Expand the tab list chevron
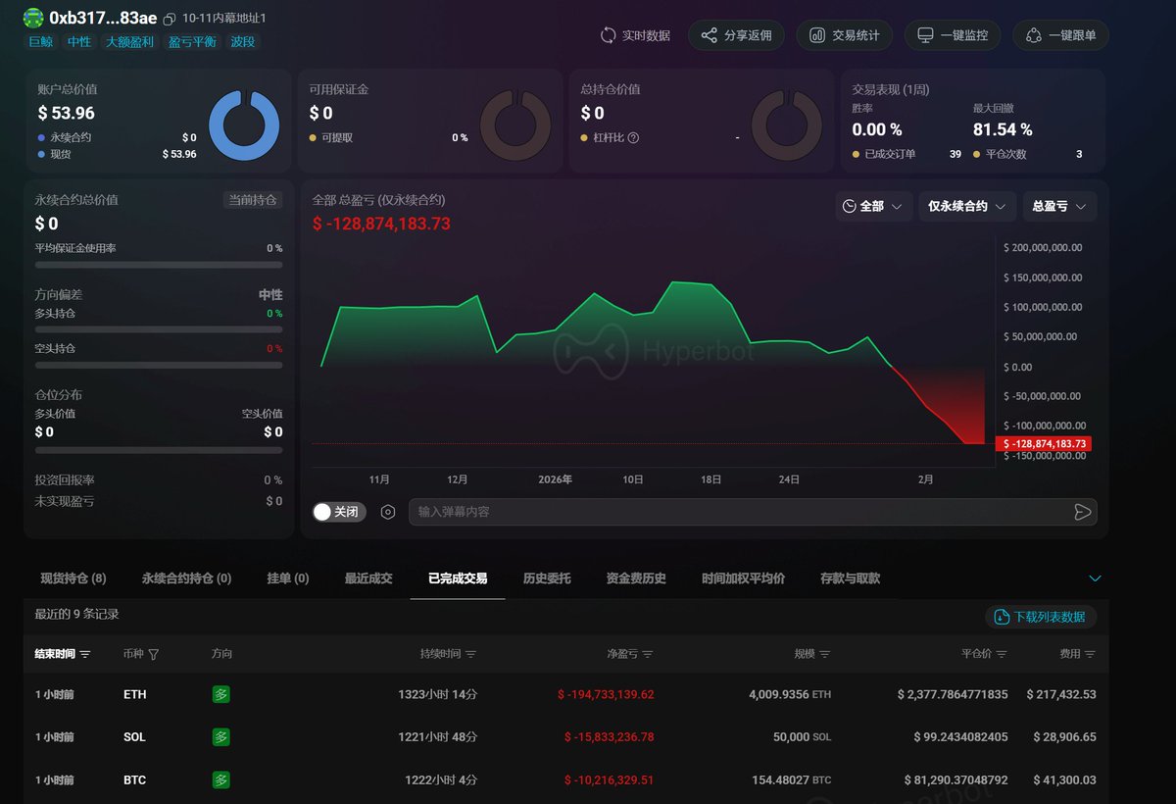The image size is (1176, 804). 1096,578
